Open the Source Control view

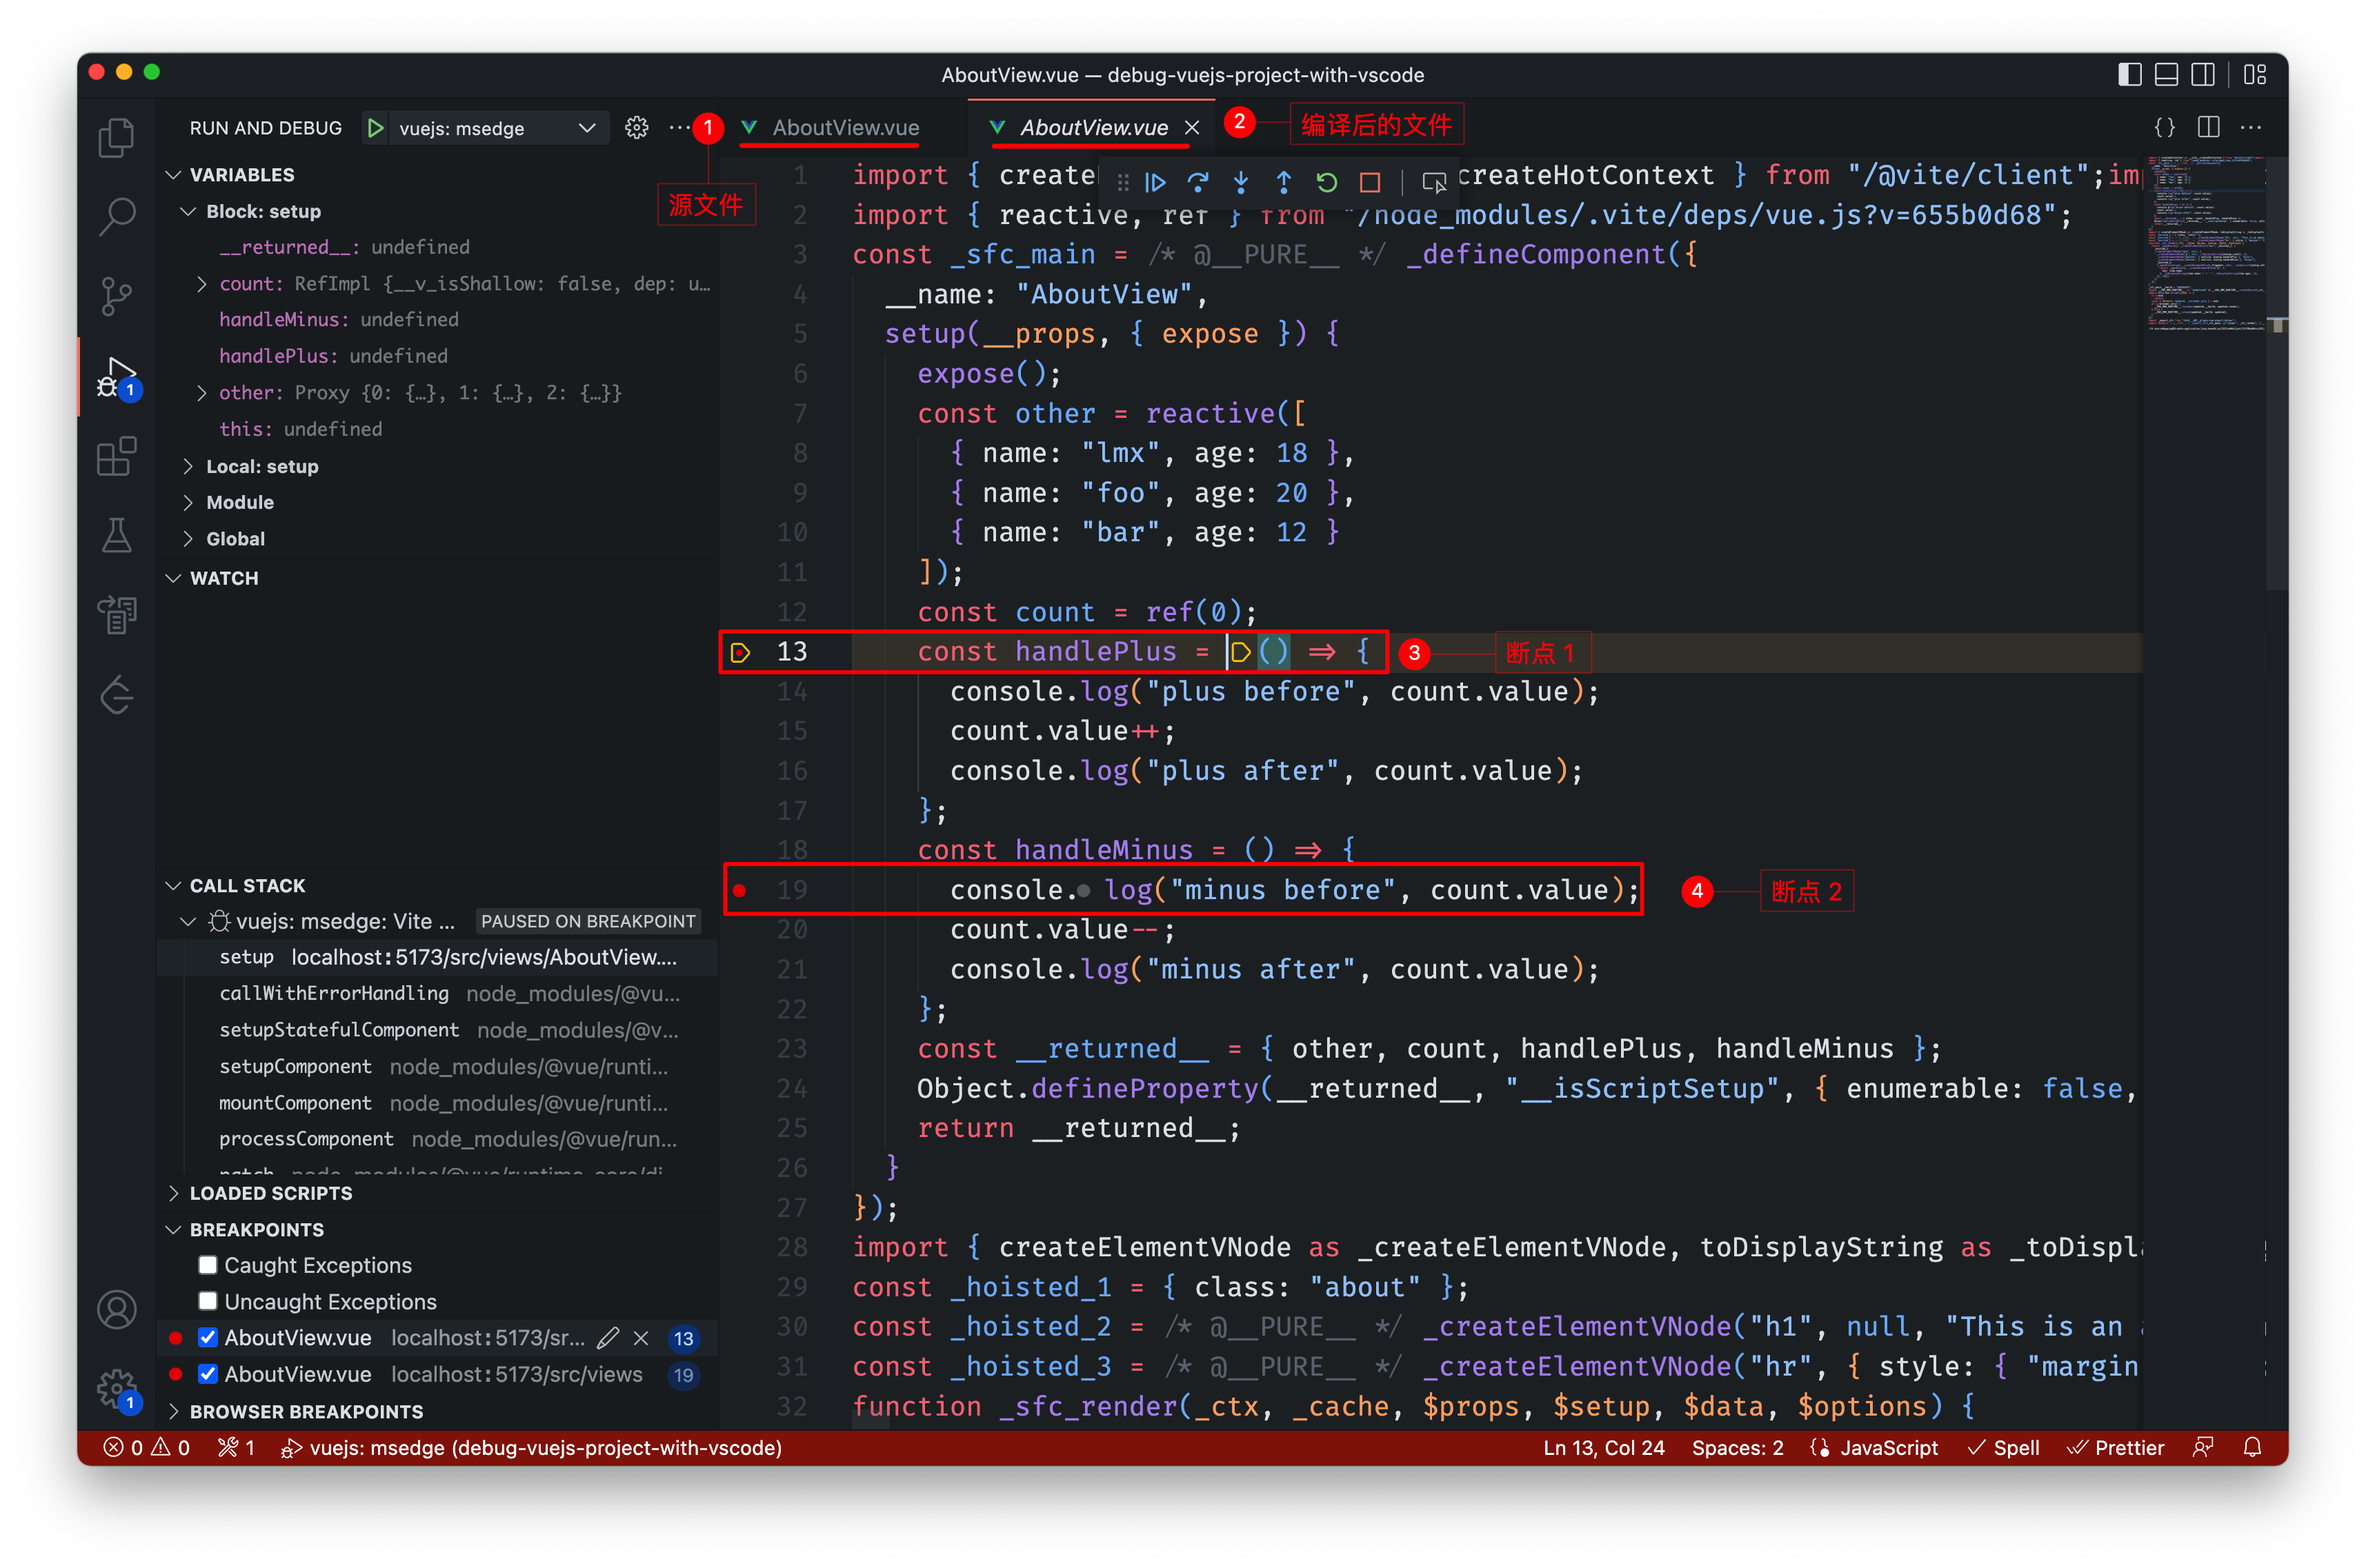(117, 296)
